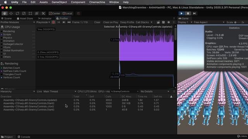Click the Clear button in Profiler
248x139 pixels.
97,22
